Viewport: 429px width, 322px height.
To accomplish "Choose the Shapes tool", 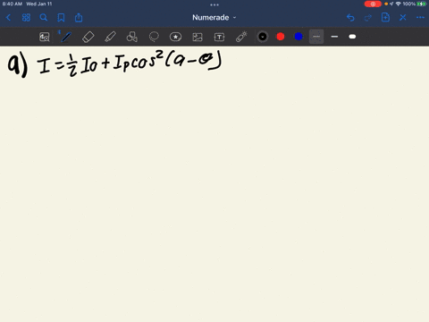I will coord(132,37).
